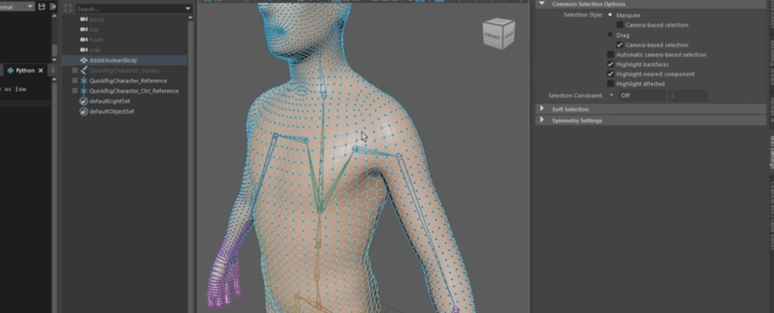
Task: Click the front camera icon
Action: coord(83,40)
